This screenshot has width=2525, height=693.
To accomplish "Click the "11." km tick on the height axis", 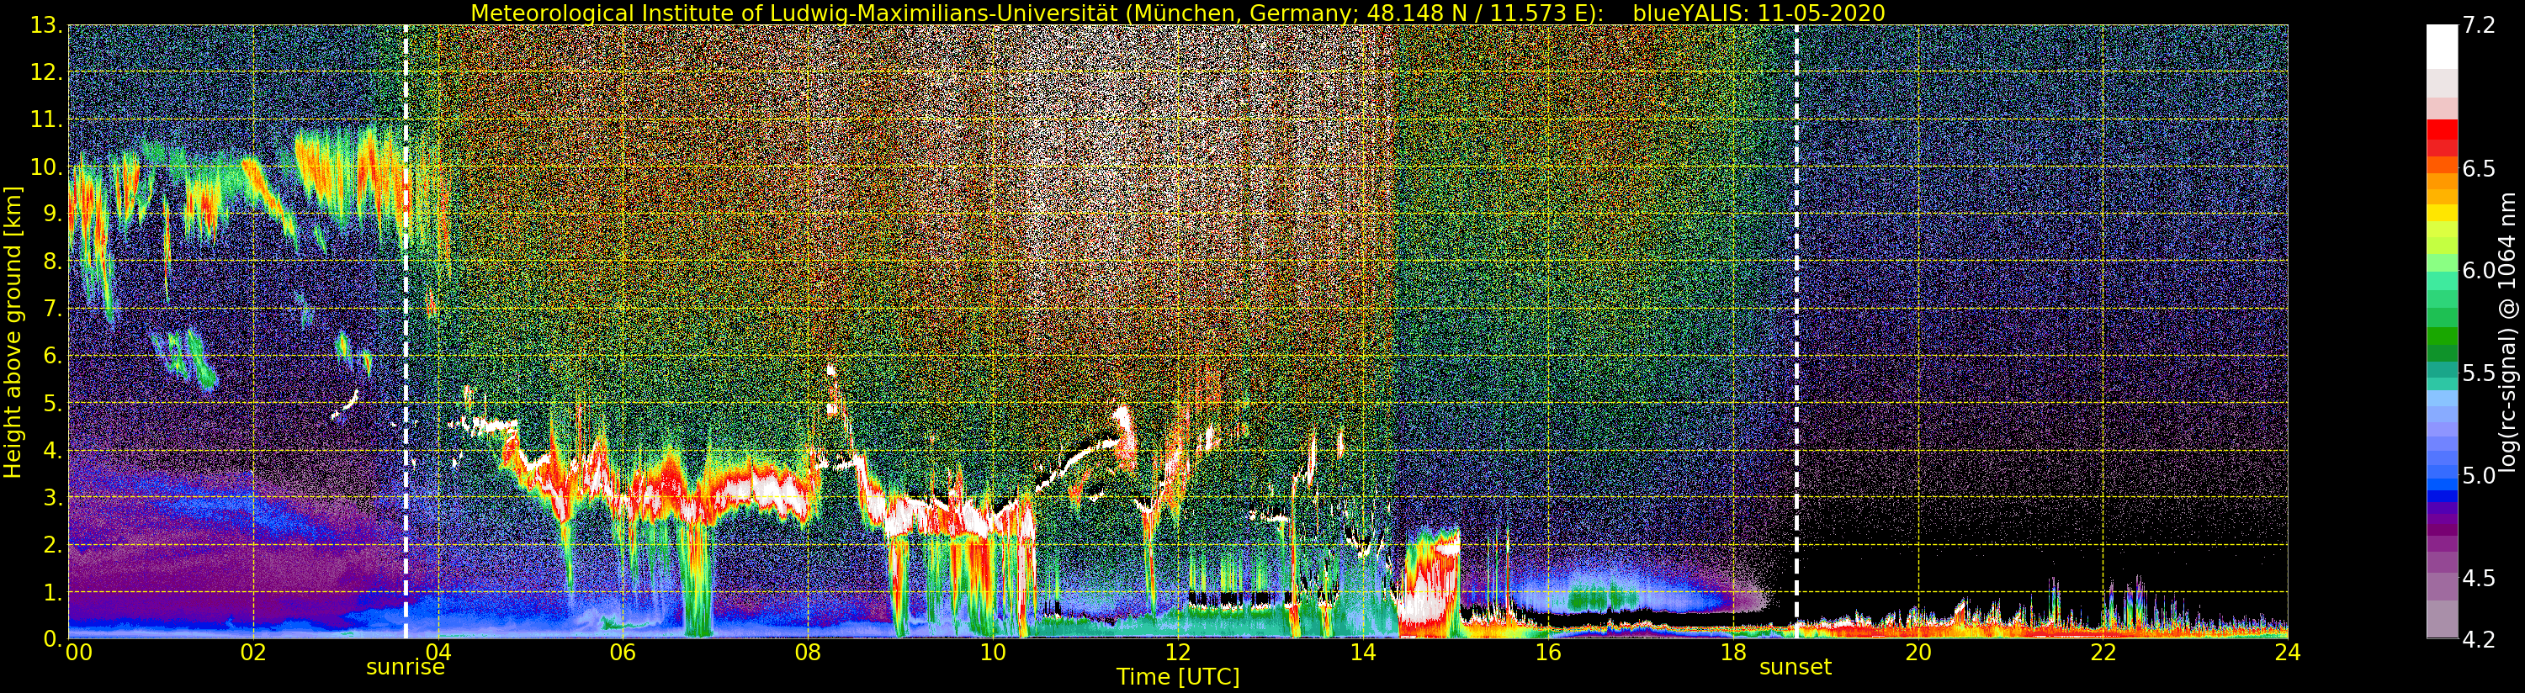I will coord(46,119).
